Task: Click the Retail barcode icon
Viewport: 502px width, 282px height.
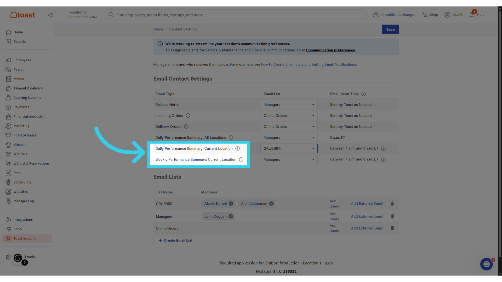Action: click(8, 173)
